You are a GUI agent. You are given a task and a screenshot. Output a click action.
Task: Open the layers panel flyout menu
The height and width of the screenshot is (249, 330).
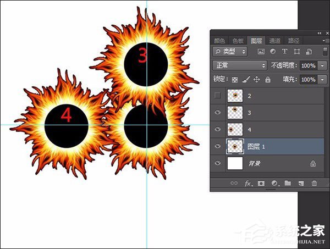pos(326,40)
